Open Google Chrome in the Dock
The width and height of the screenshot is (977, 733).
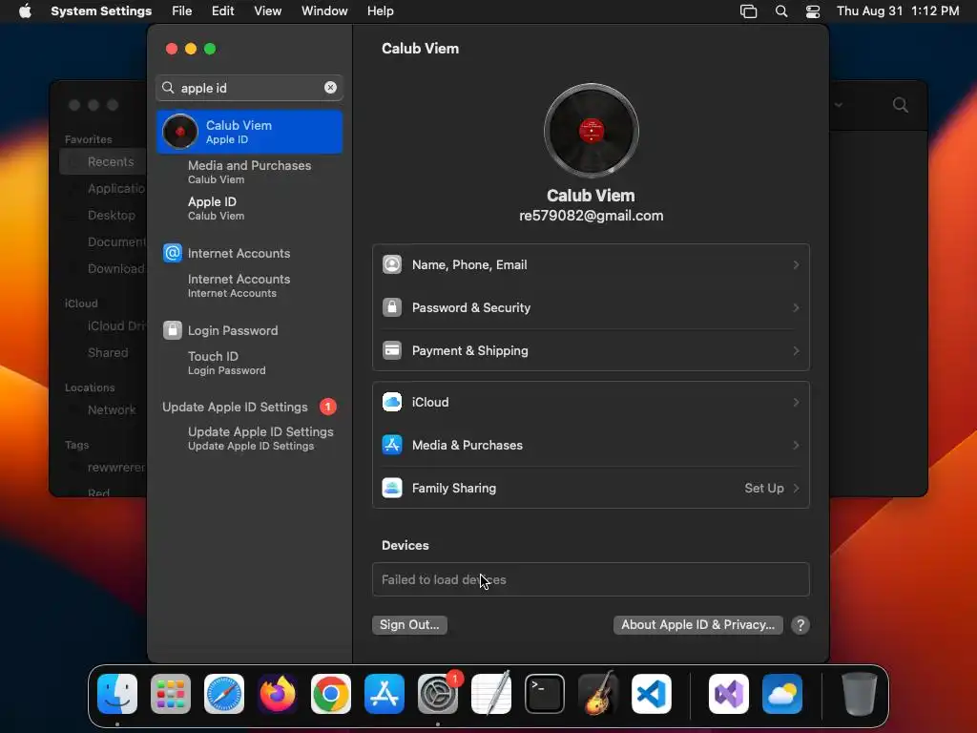[331, 694]
